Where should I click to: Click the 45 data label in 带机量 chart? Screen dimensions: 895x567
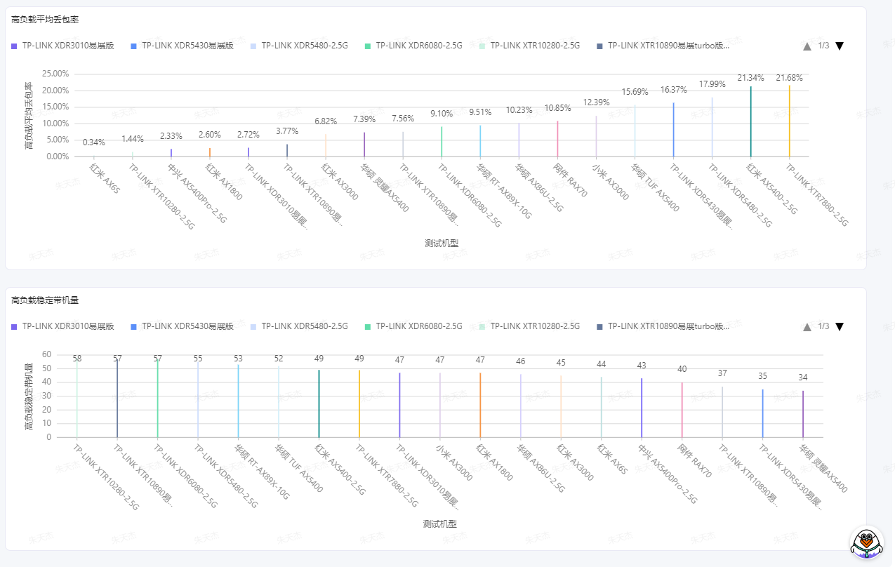[x=561, y=363]
